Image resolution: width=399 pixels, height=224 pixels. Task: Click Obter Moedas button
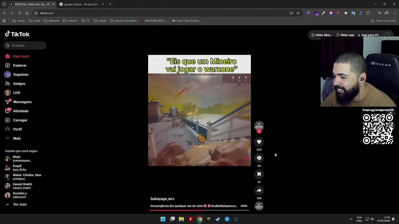322,35
